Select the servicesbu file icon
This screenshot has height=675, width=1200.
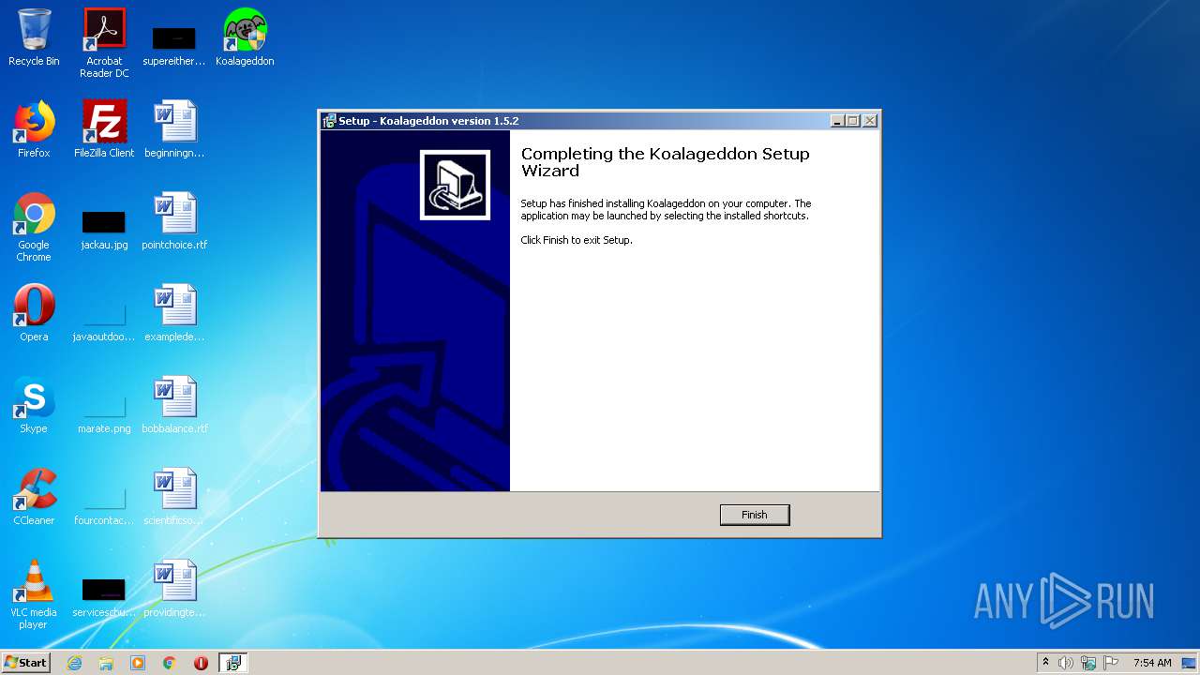click(x=104, y=596)
